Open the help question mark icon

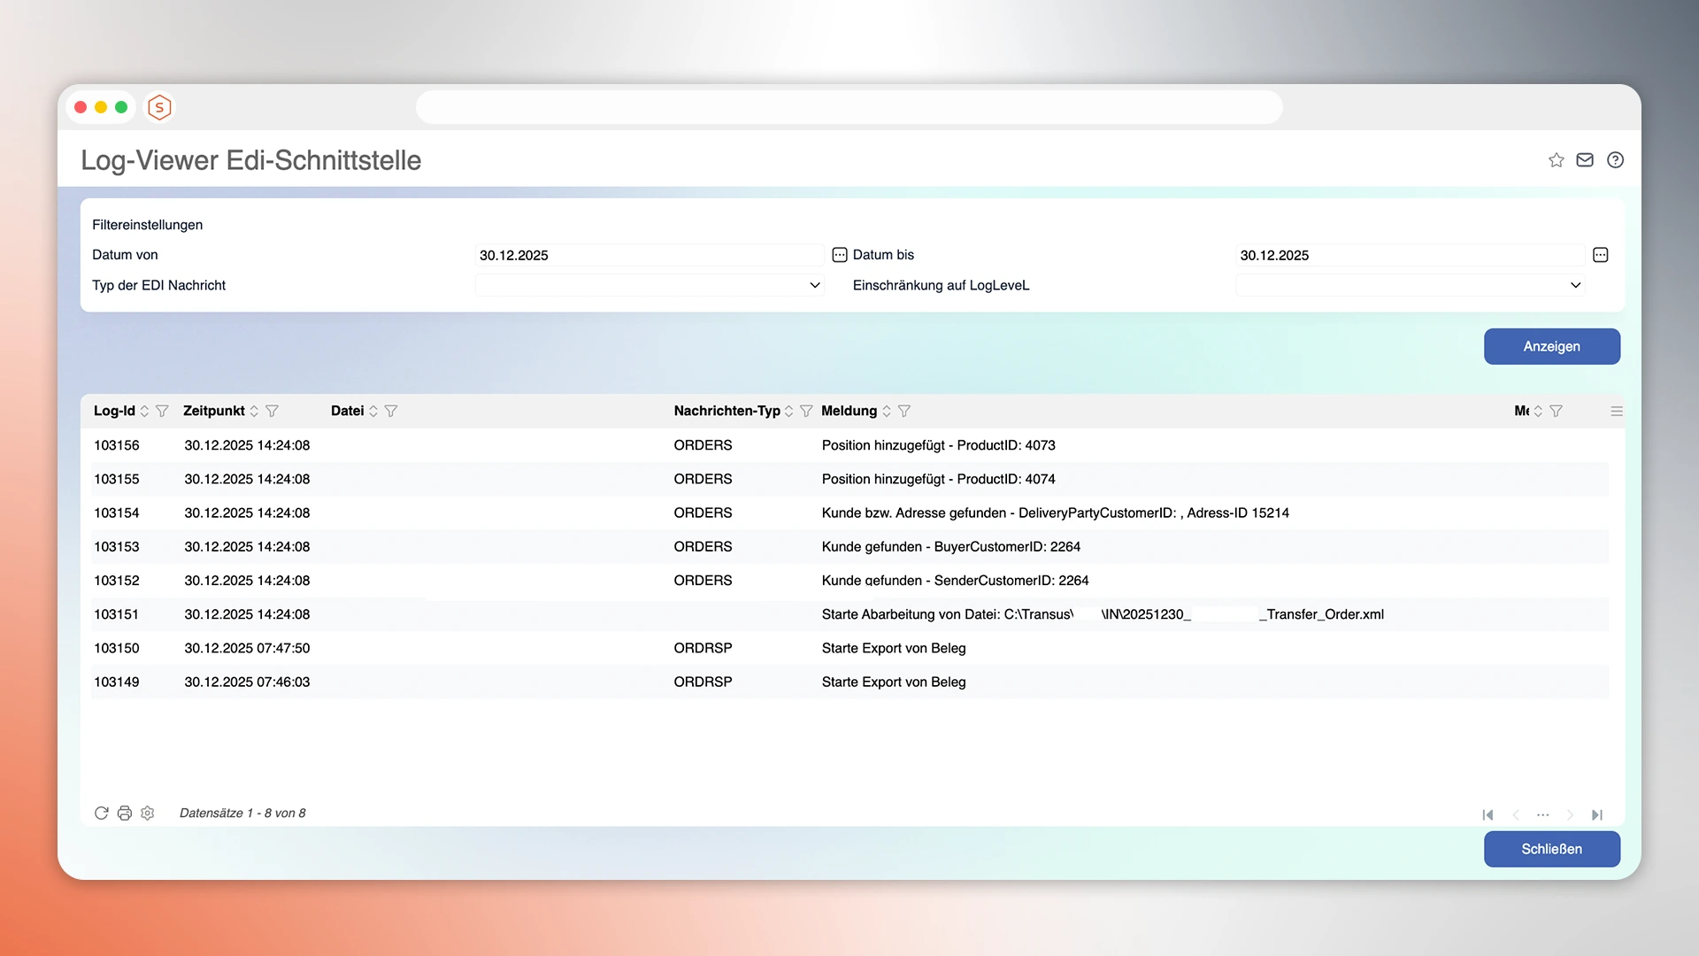(x=1615, y=160)
